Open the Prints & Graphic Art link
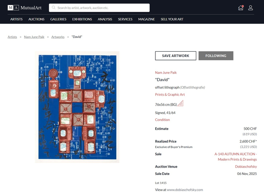 point(170,94)
